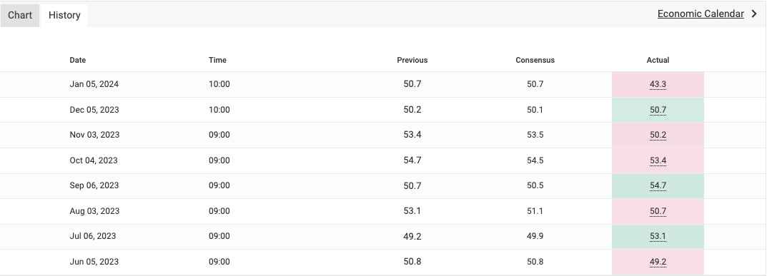This screenshot has width=767, height=276.
Task: Click the Previous column header
Action: (x=412, y=60)
